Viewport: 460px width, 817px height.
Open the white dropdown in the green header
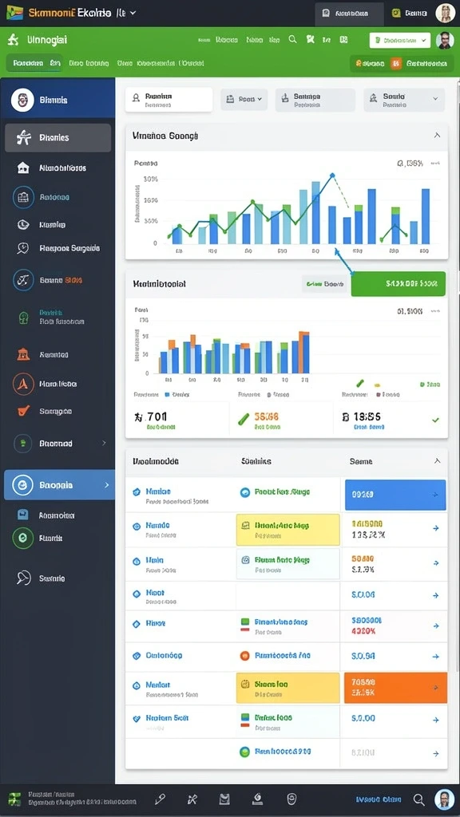(400, 40)
